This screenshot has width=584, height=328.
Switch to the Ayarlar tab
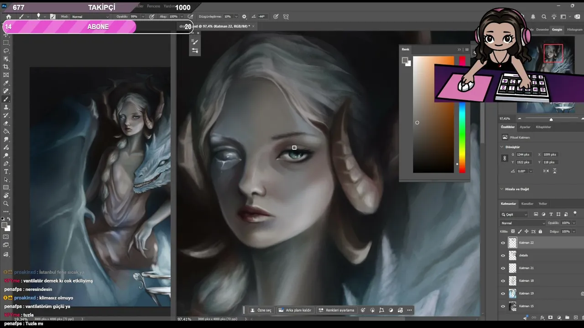(525, 127)
